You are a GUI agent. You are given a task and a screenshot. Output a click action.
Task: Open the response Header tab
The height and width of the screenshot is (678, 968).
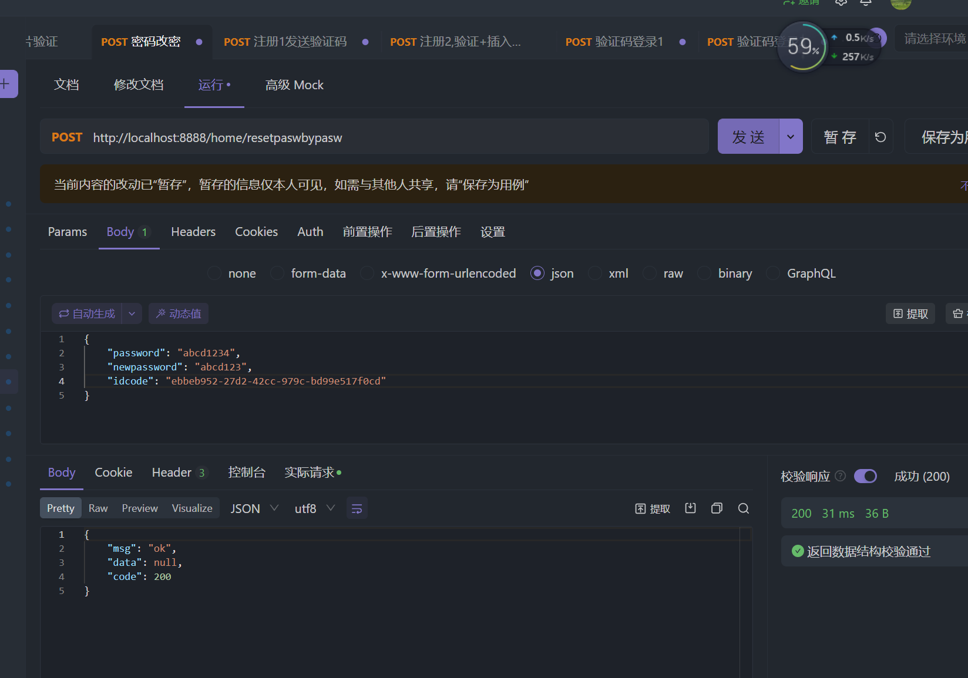pos(179,473)
